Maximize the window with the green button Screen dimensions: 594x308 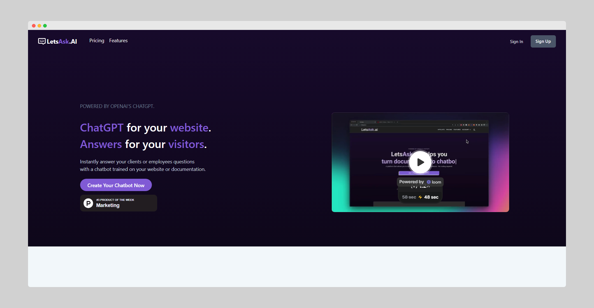45,26
